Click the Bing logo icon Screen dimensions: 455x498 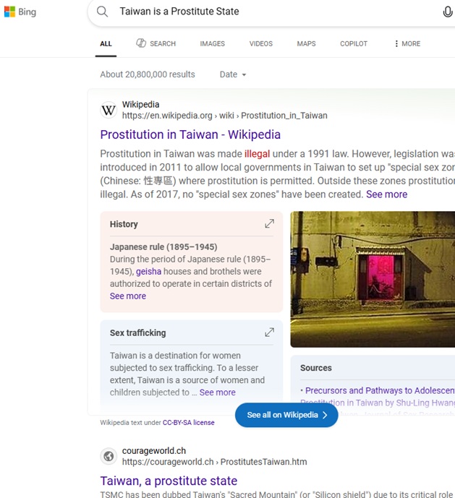coord(9,12)
